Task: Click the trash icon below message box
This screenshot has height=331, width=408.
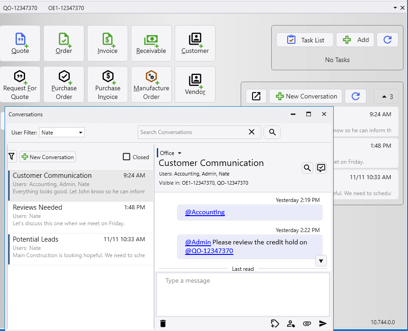Action: [163, 323]
